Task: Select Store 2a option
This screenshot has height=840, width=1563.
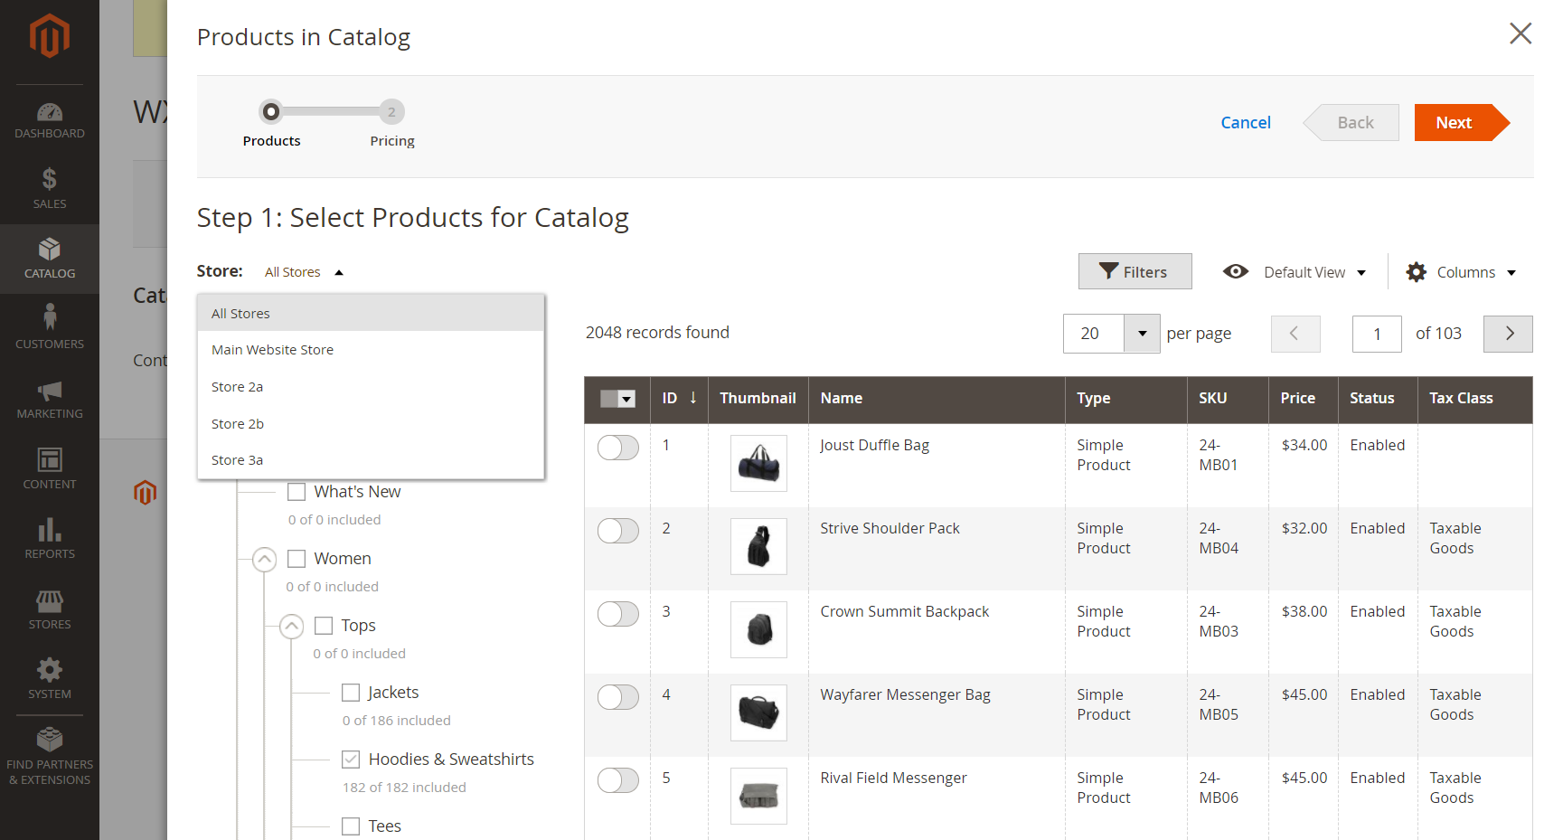Action: point(371,387)
